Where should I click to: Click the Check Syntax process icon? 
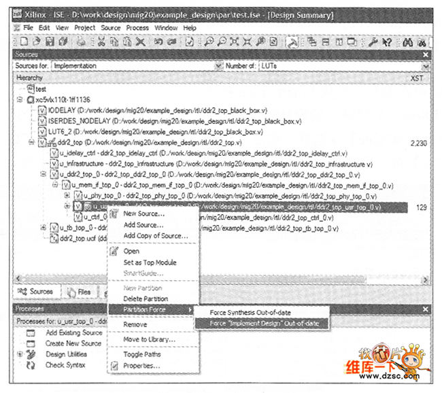pos(31,365)
